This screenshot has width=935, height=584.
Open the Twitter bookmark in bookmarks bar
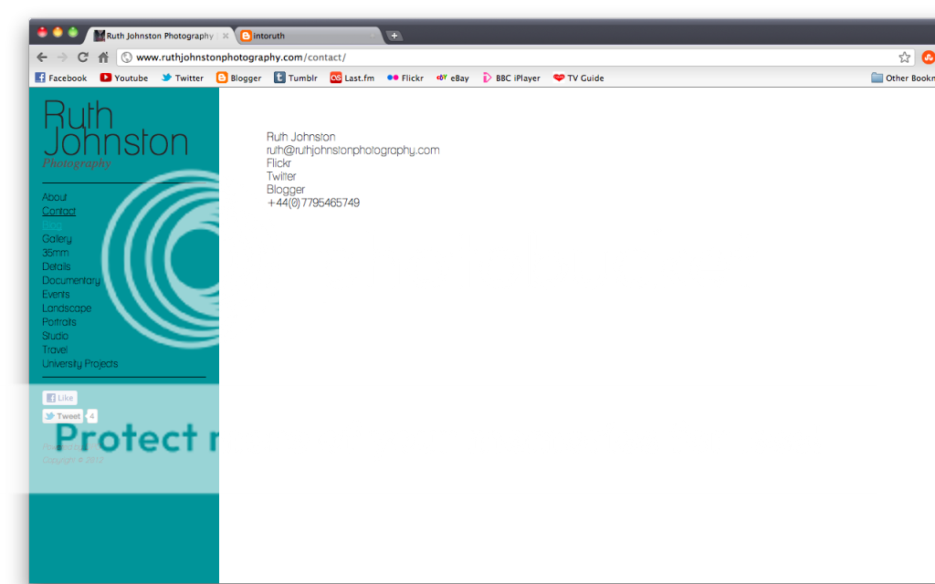tap(183, 78)
